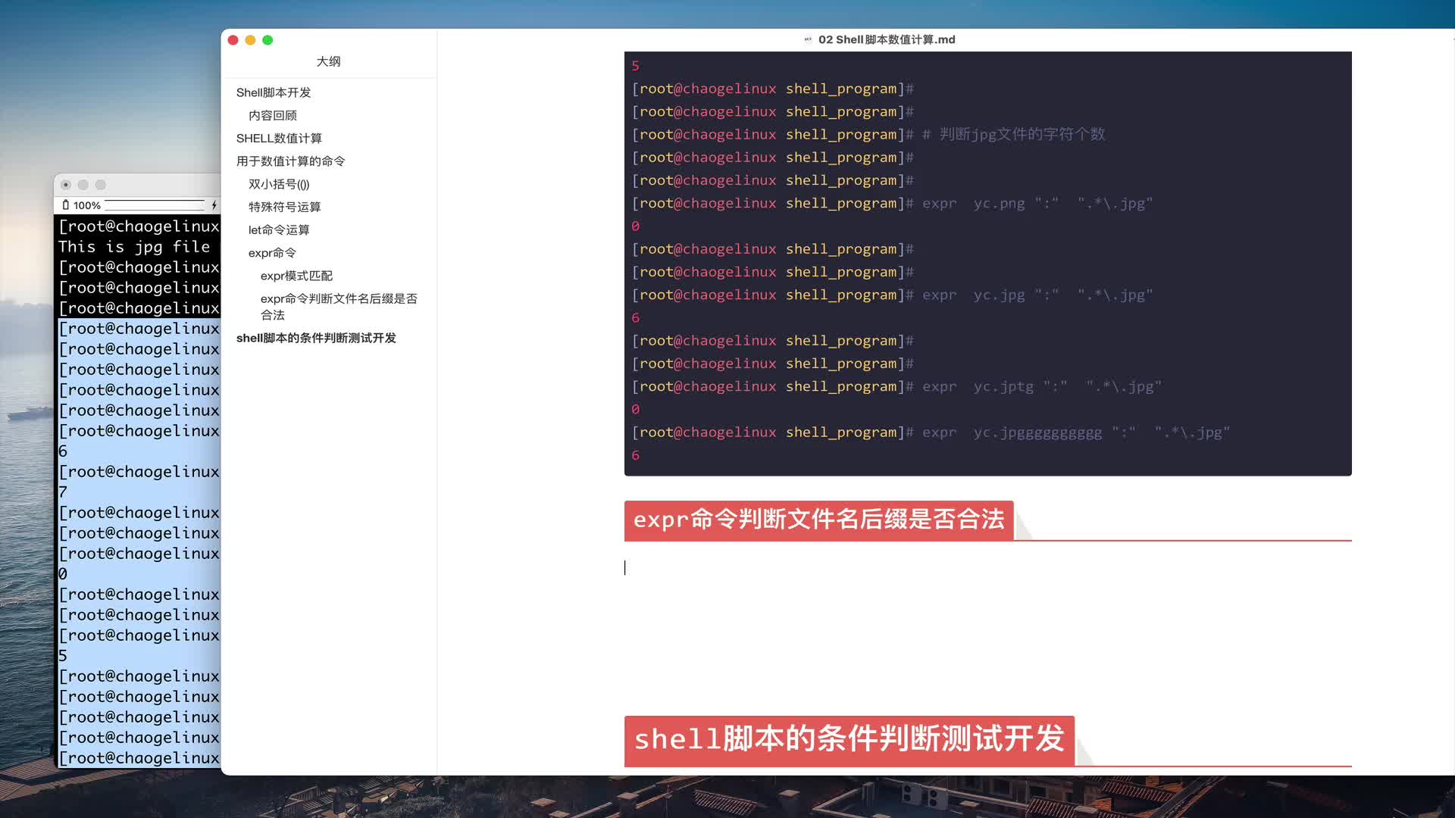Place cursor on empty line below expr heading
This screenshot has width=1455, height=818.
point(987,567)
